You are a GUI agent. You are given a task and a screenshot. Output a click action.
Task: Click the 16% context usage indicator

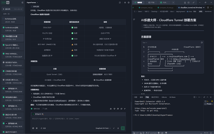coord(45,109)
